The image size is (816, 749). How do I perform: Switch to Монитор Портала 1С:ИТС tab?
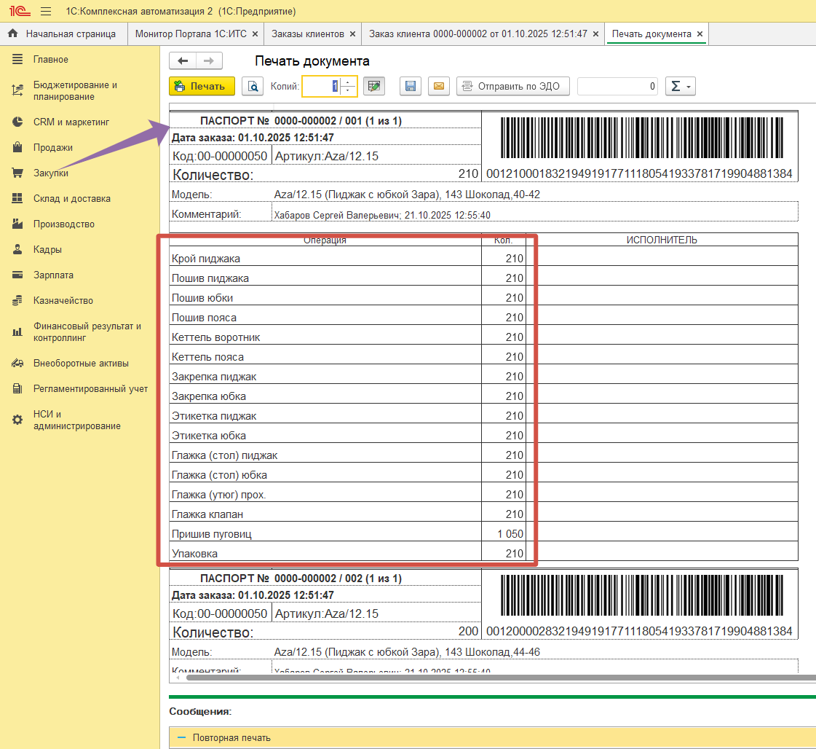pos(192,34)
